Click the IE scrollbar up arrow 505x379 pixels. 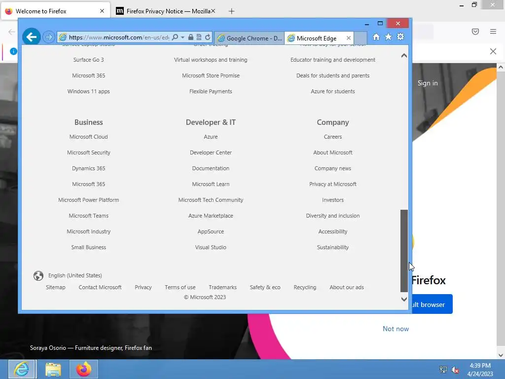[x=404, y=55]
